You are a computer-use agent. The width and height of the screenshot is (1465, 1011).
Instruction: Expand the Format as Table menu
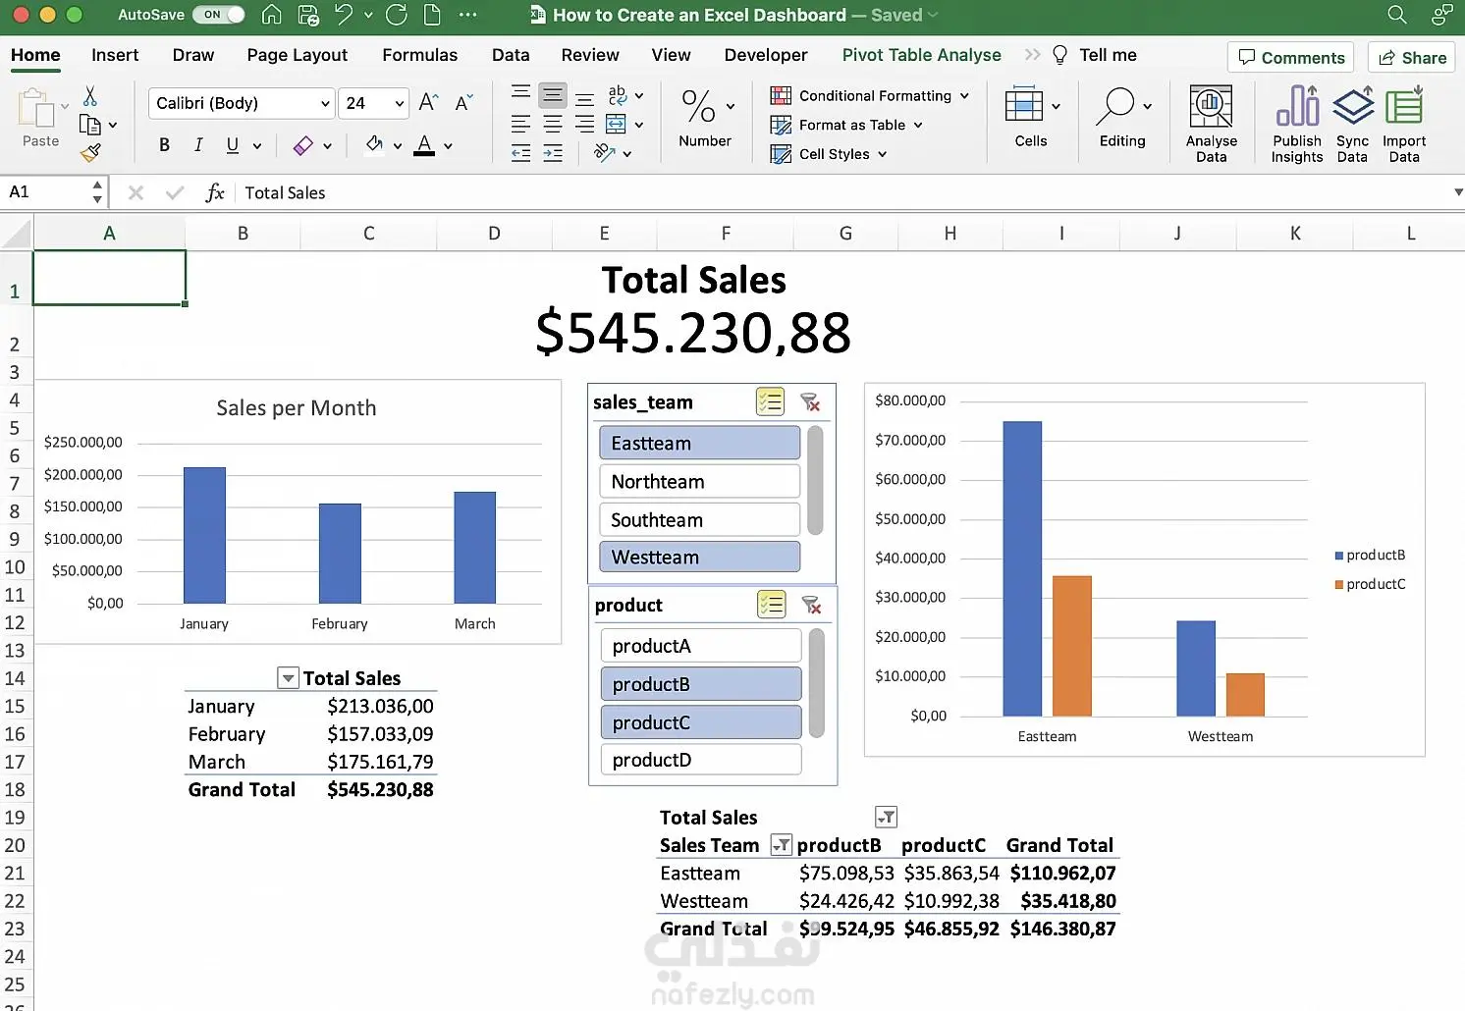pos(918,125)
